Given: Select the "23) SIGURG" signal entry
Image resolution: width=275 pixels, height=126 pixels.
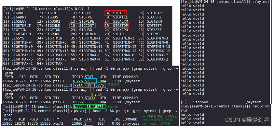Looking at the screenshot, I should click(x=81, y=30).
